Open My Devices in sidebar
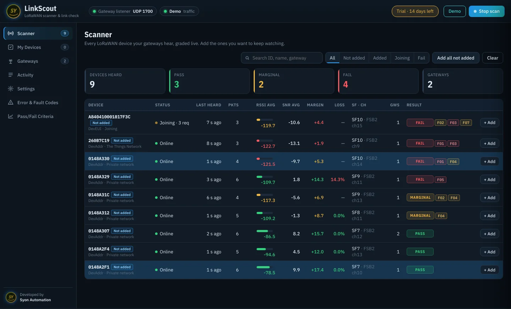Viewport: 511px width, 309px height. click(38, 47)
